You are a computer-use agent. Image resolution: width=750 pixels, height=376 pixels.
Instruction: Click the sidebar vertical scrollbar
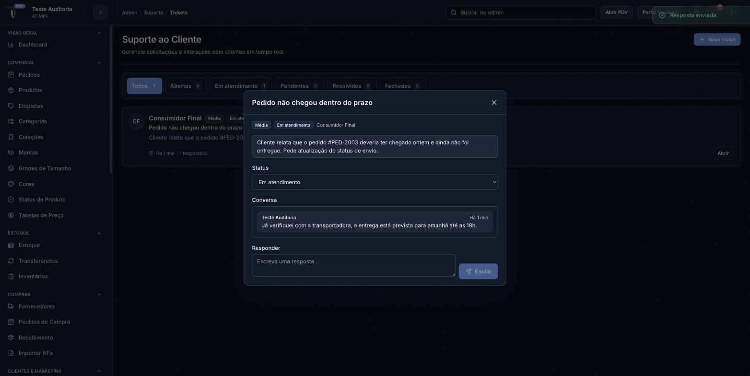(x=111, y=99)
